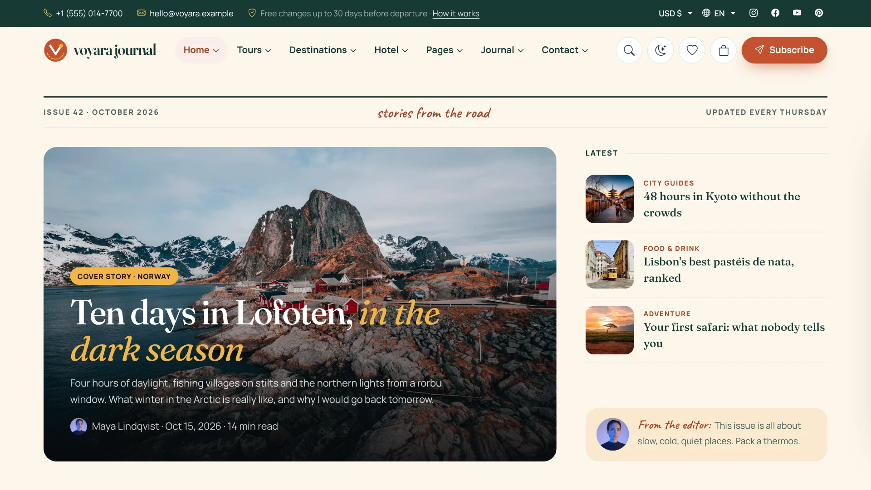Click the Adventure category label

pyautogui.click(x=667, y=314)
